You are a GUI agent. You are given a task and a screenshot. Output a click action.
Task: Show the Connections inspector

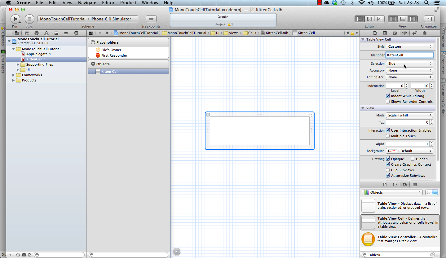[424, 33]
